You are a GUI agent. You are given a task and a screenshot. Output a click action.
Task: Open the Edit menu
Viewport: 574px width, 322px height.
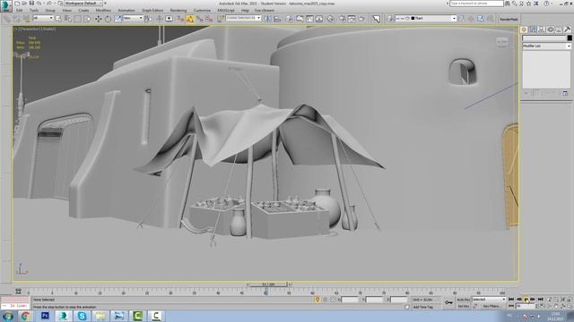pyautogui.click(x=19, y=10)
